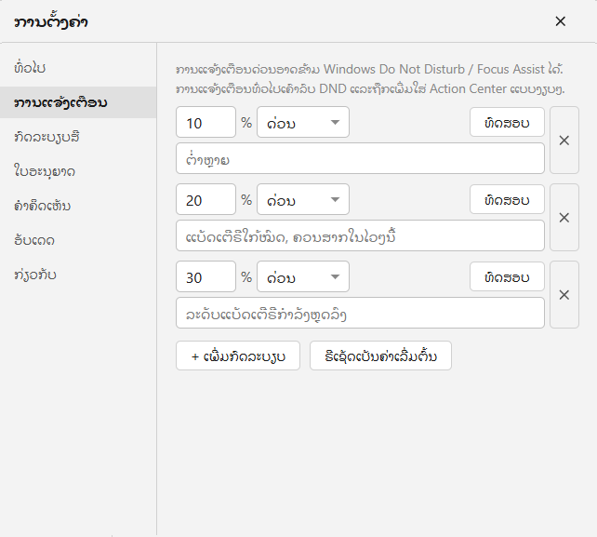597x537 pixels.
Task: Edit the message text field for the 10% rule
Action: click(x=360, y=158)
